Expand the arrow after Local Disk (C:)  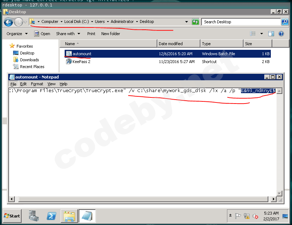coord(92,22)
